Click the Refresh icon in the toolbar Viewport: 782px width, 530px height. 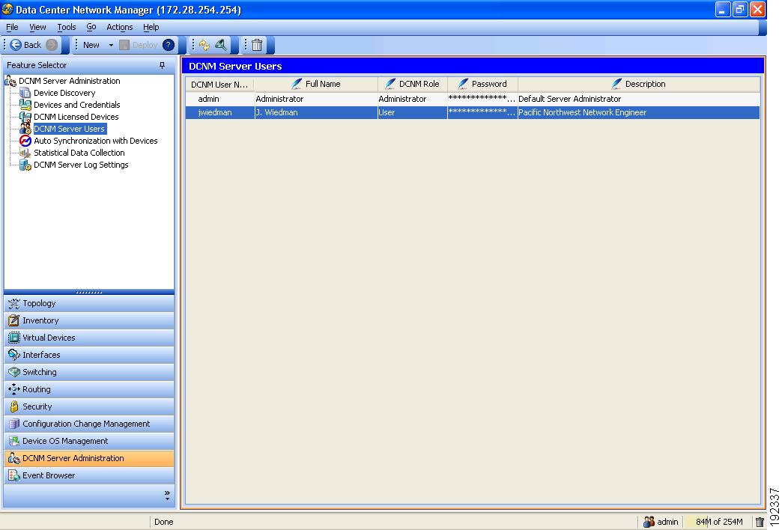tap(204, 45)
